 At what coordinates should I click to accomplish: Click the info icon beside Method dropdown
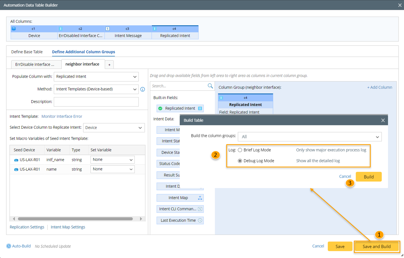tap(143, 89)
